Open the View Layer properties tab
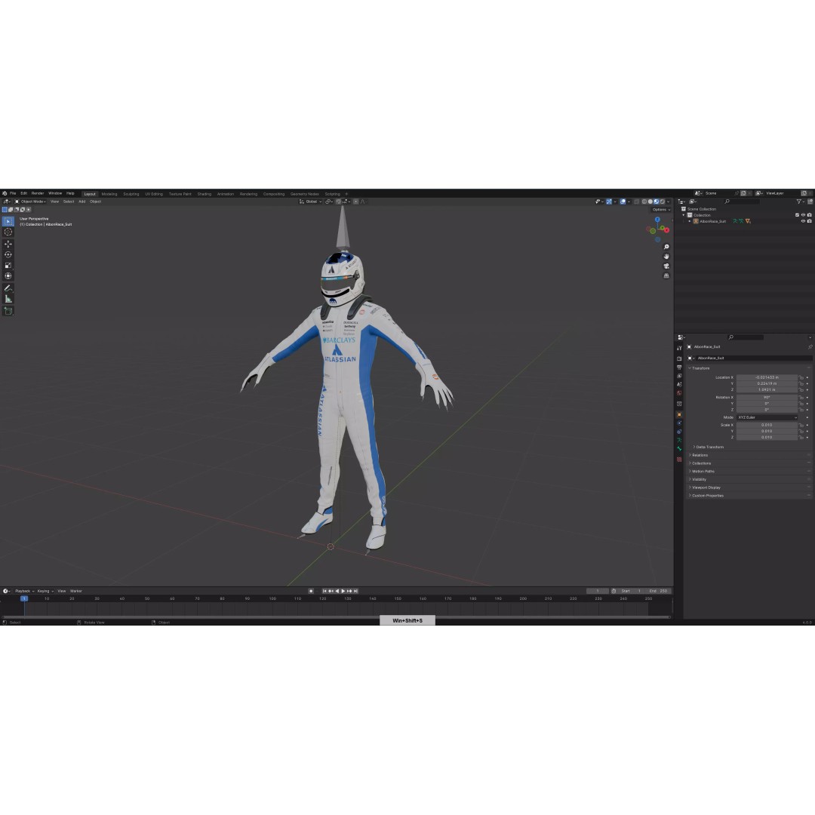The width and height of the screenshot is (815, 815). click(679, 376)
